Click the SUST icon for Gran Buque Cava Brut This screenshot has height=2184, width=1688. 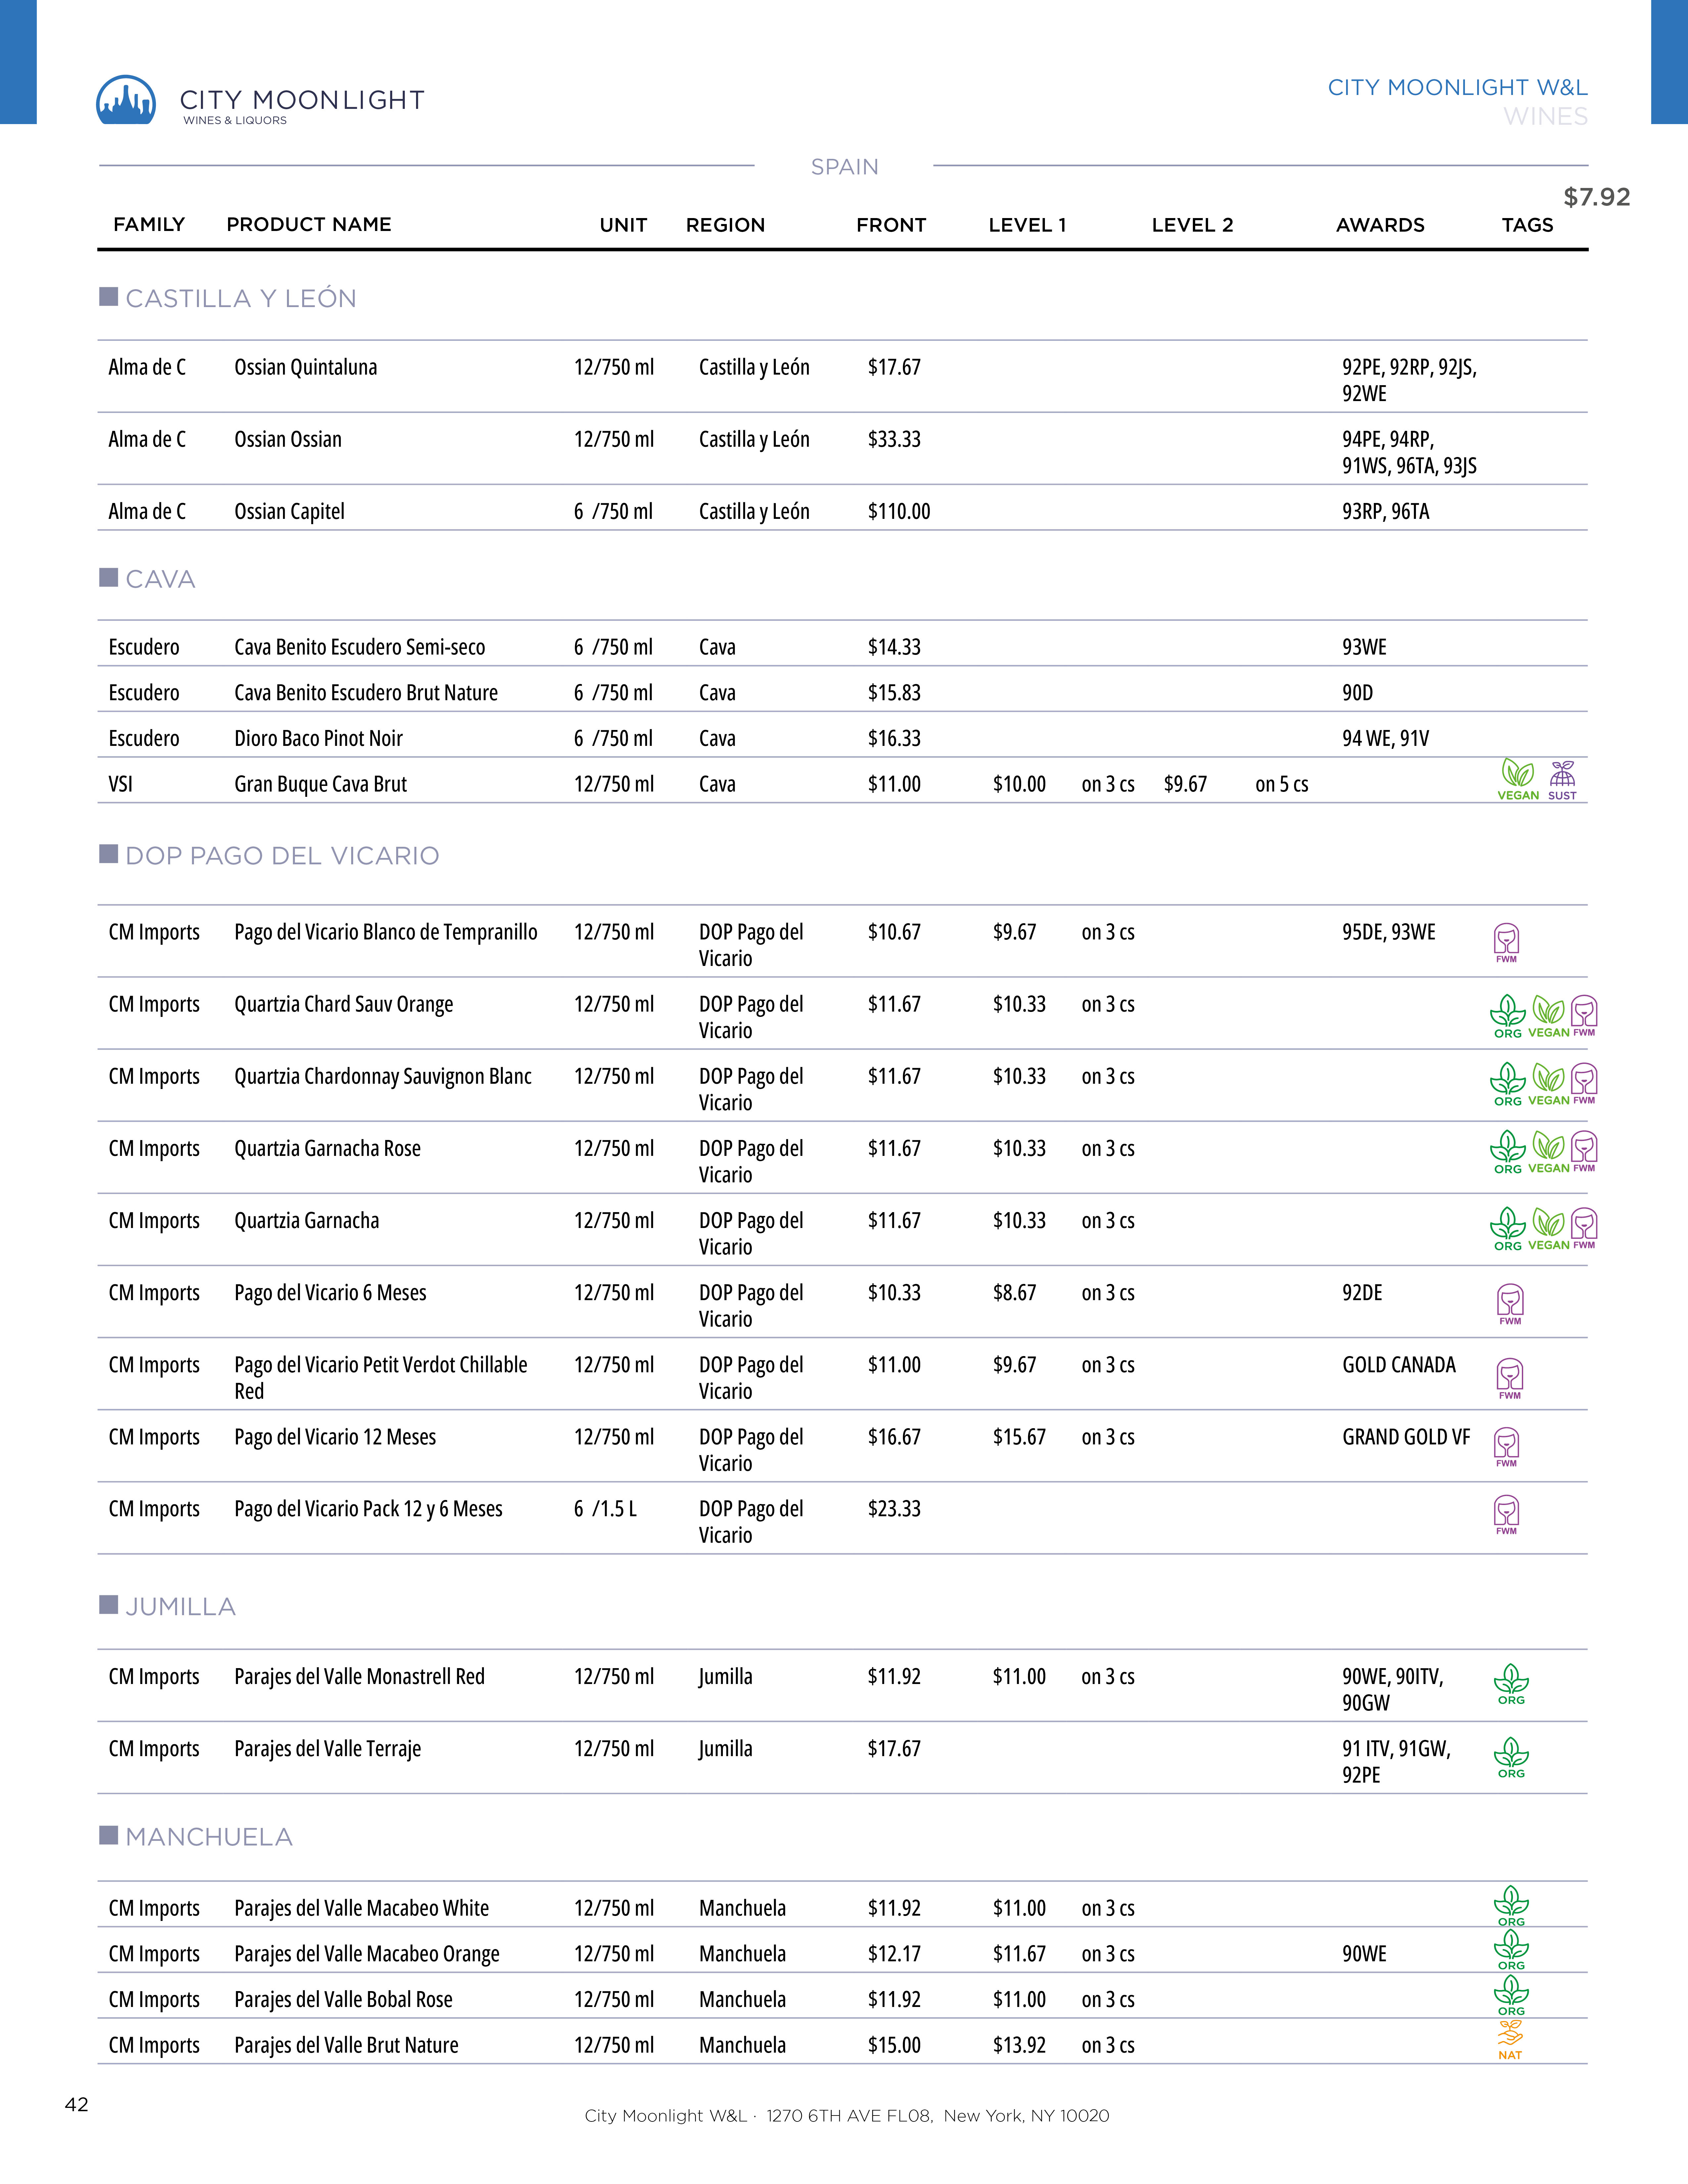tap(1562, 780)
